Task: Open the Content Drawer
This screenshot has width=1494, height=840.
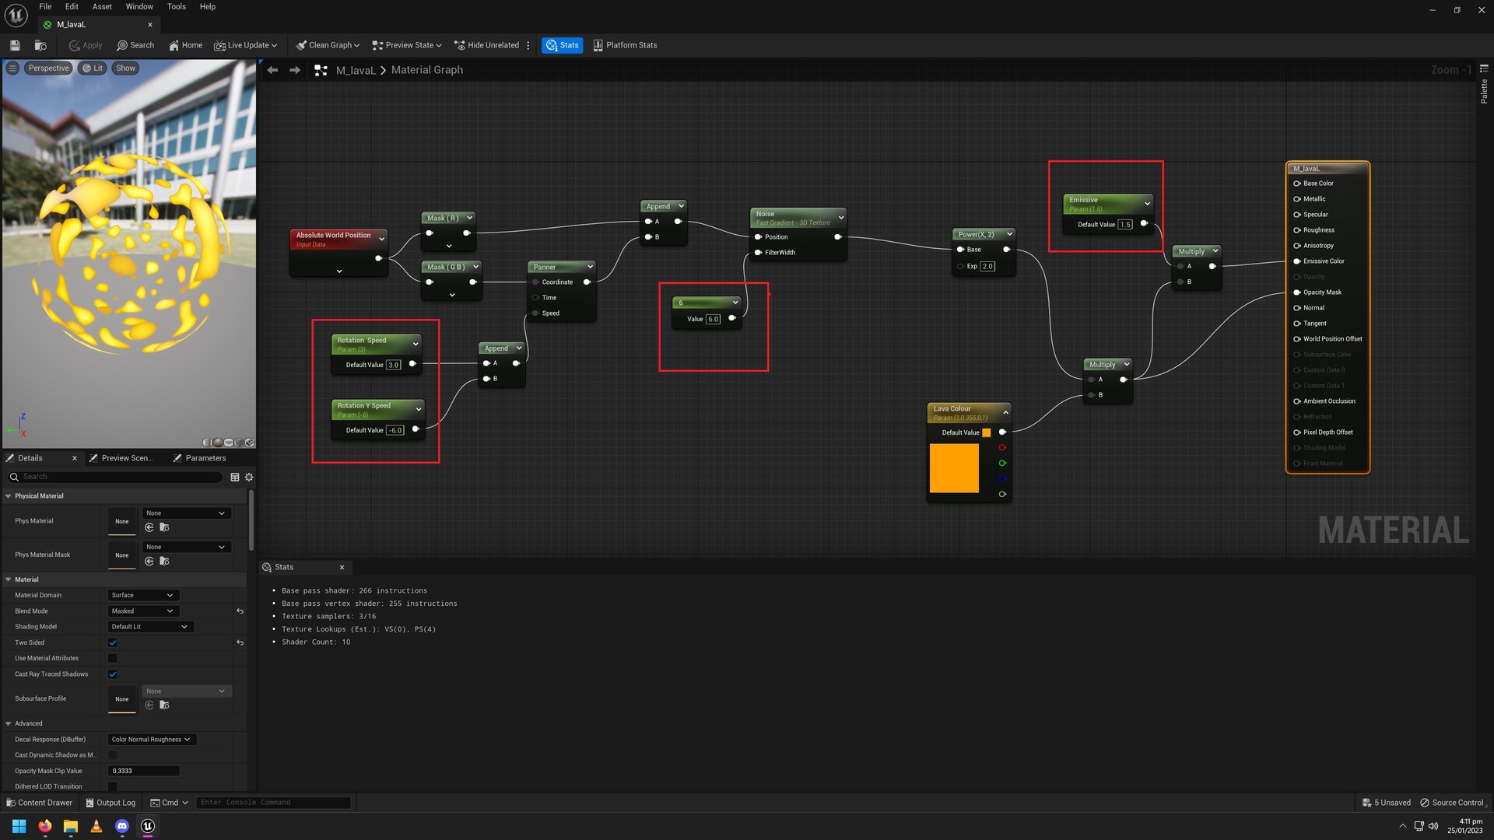Action: 39,803
